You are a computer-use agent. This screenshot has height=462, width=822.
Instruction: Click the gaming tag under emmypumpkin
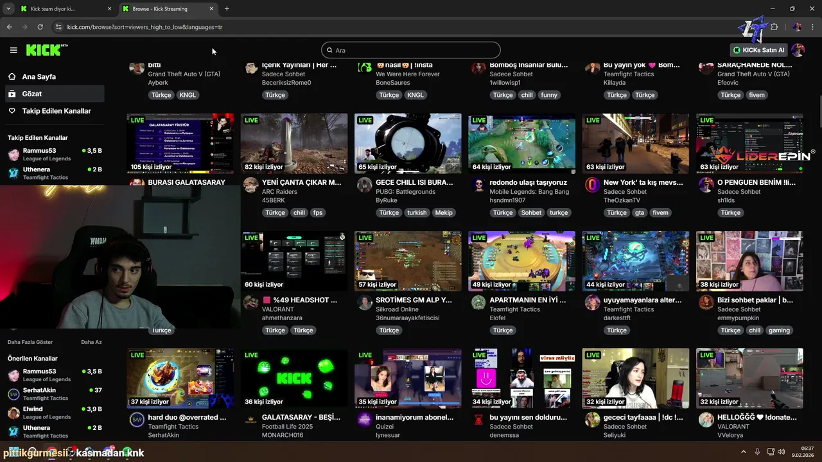click(x=779, y=330)
